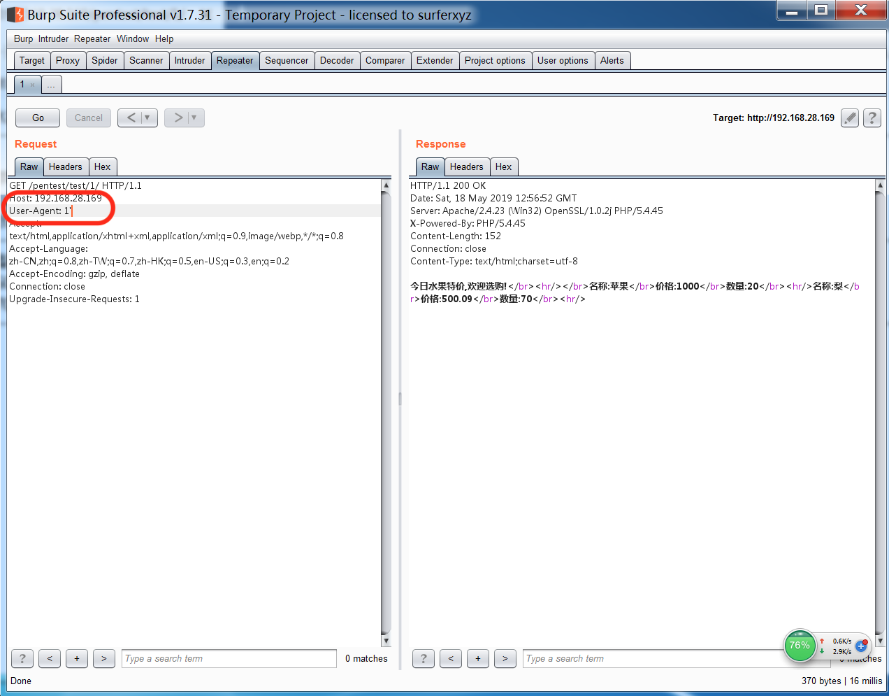
Task: Open Repeater help question mark icon
Action: (x=872, y=118)
